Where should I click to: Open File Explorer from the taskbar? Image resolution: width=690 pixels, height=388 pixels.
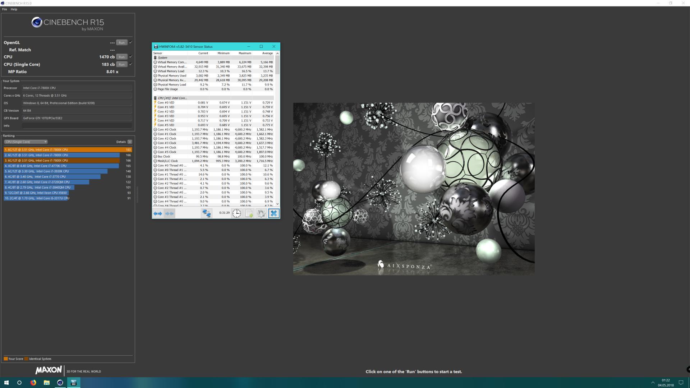click(x=46, y=383)
